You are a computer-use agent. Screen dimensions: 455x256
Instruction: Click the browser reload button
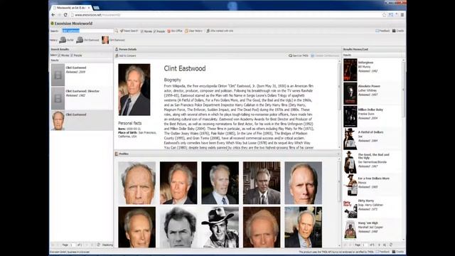click(x=65, y=15)
